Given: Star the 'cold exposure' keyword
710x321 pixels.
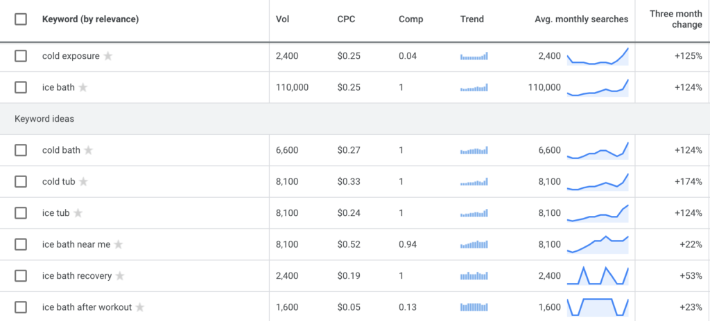Looking at the screenshot, I should point(107,56).
